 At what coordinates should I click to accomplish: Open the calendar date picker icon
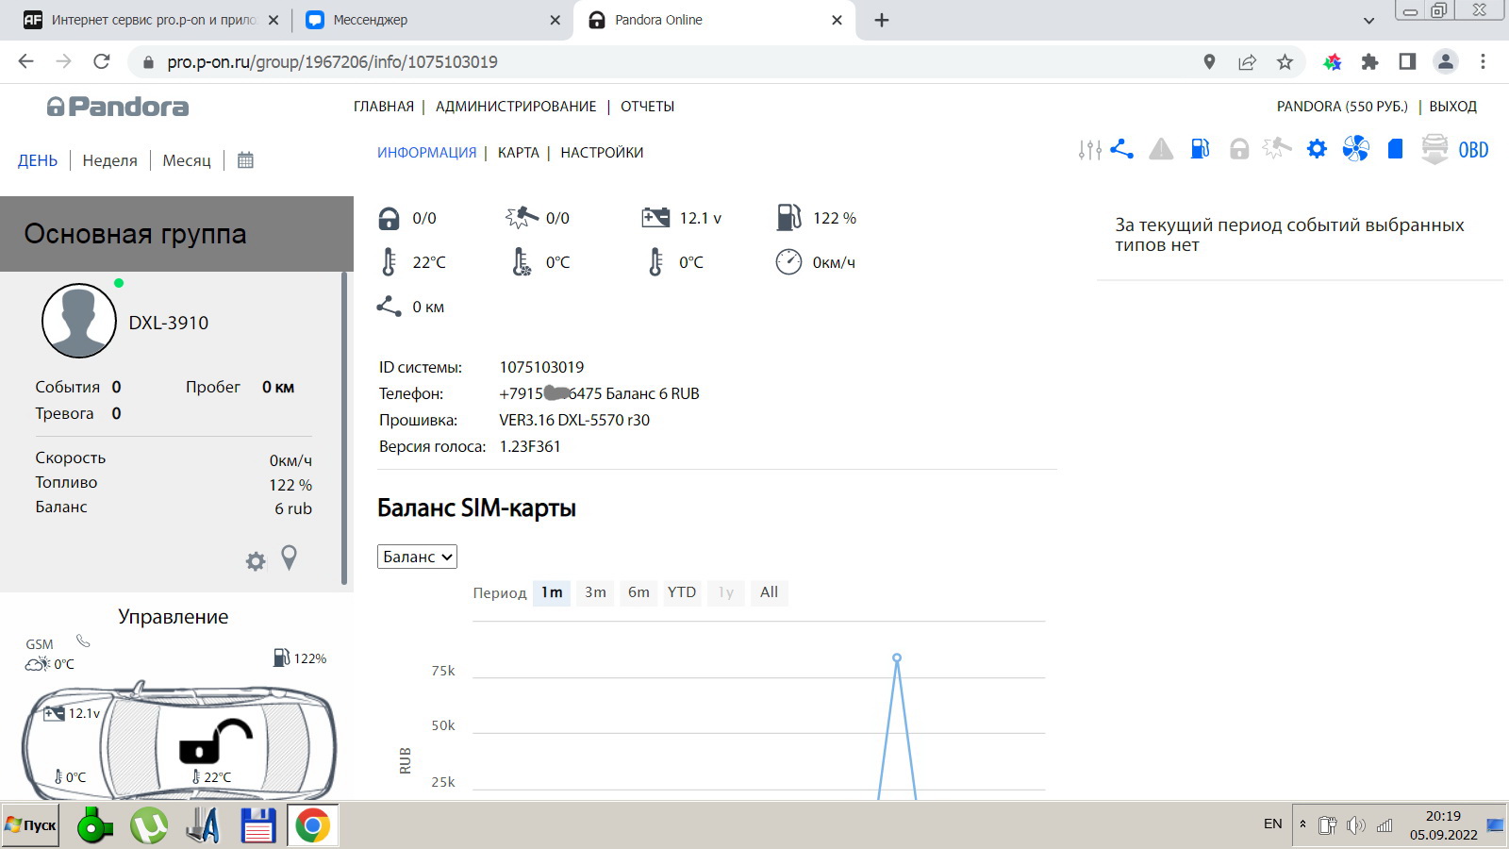click(245, 160)
